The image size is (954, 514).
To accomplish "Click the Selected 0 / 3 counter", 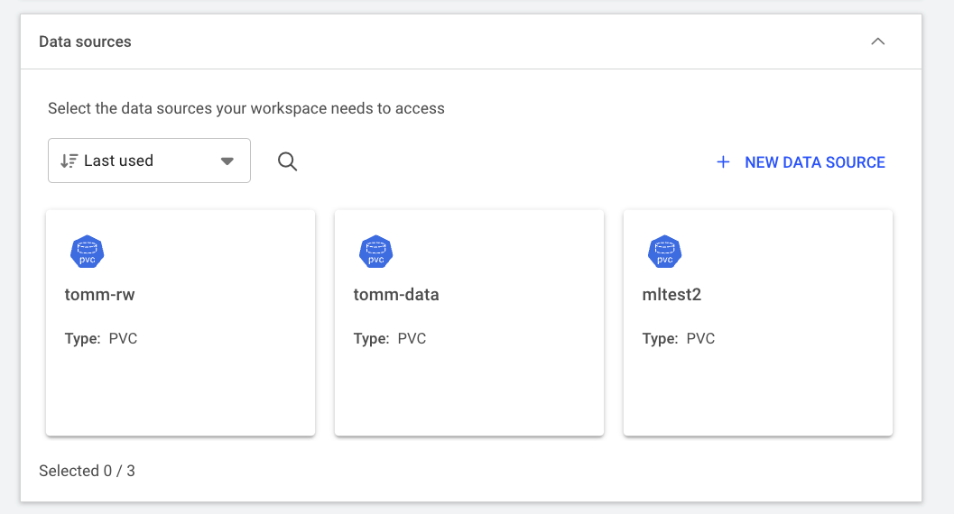I will pos(87,471).
